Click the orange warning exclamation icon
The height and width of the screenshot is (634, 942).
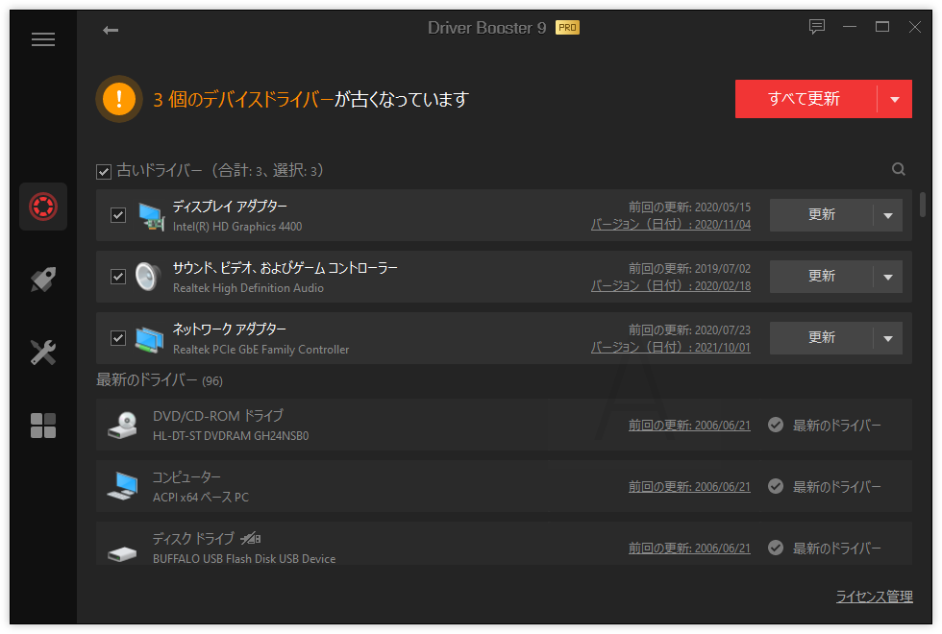(119, 98)
